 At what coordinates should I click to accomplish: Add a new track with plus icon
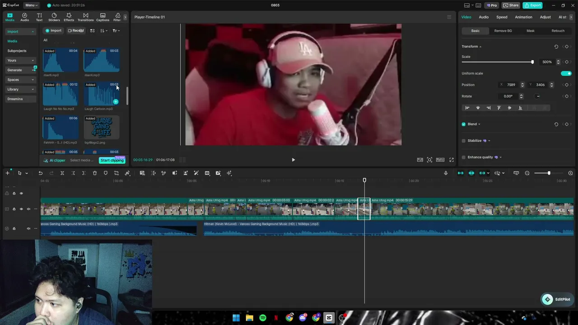point(7,173)
